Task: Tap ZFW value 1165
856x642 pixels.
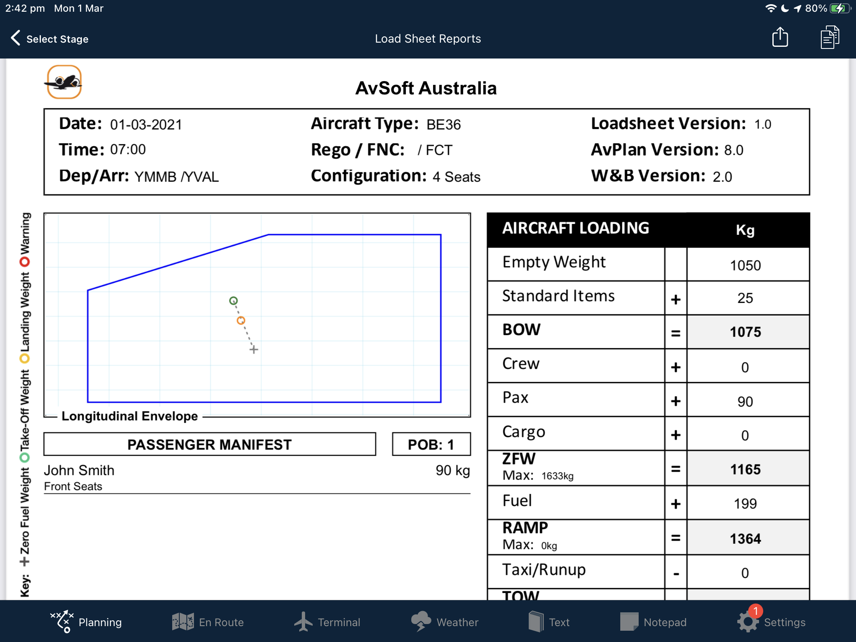Action: pyautogui.click(x=745, y=469)
